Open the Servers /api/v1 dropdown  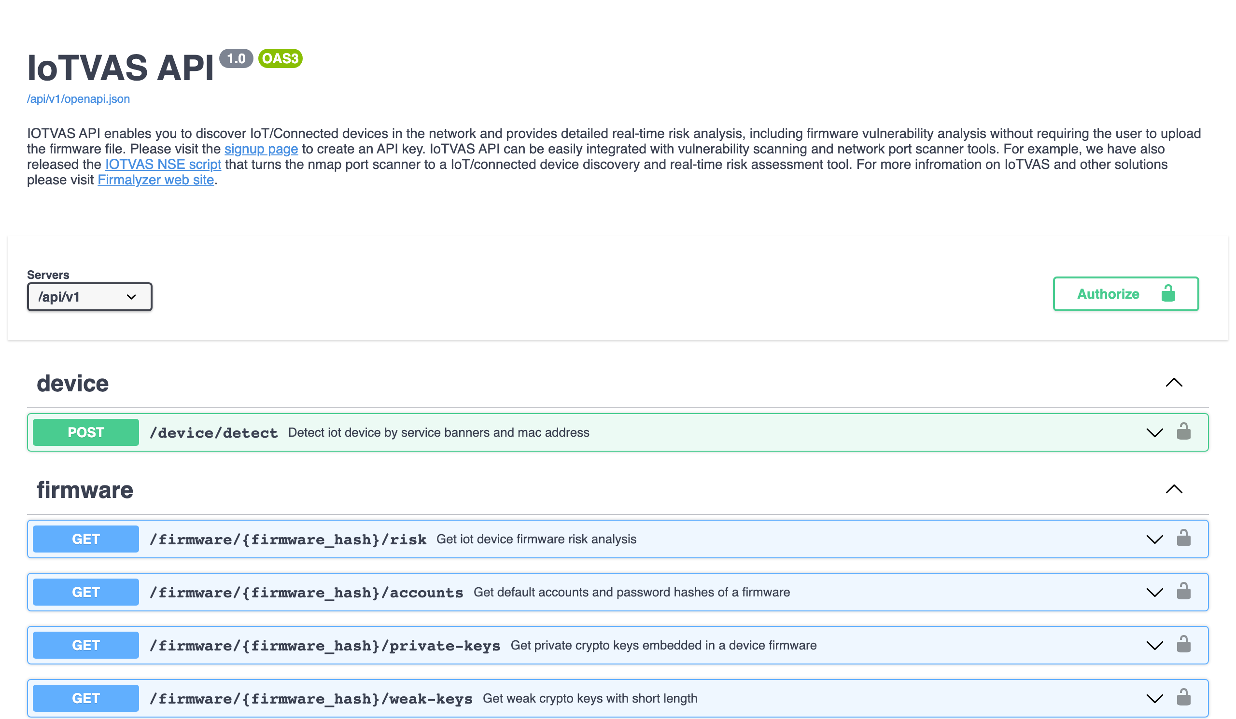[x=90, y=297]
